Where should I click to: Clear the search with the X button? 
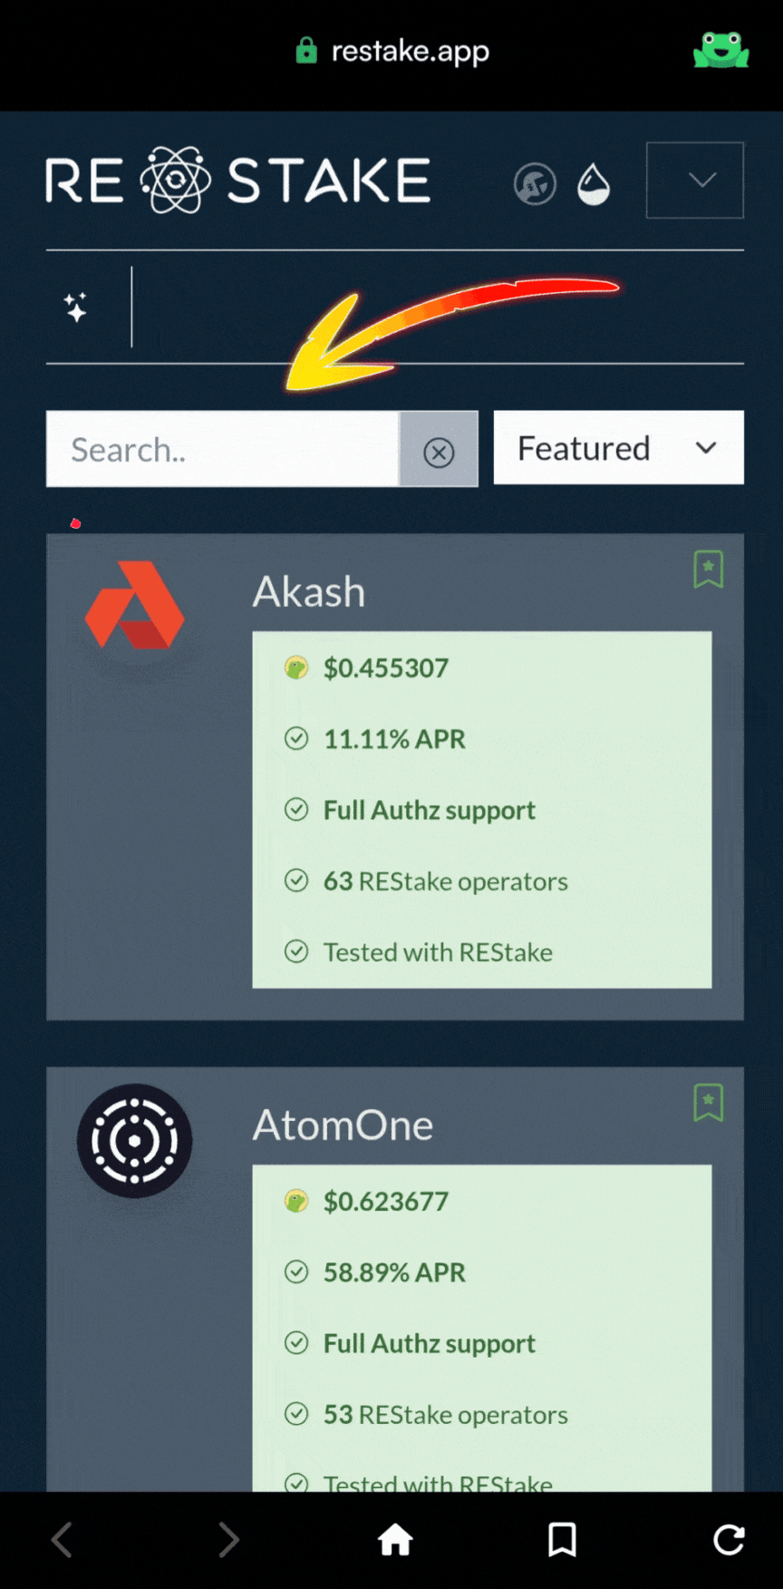pos(439,451)
